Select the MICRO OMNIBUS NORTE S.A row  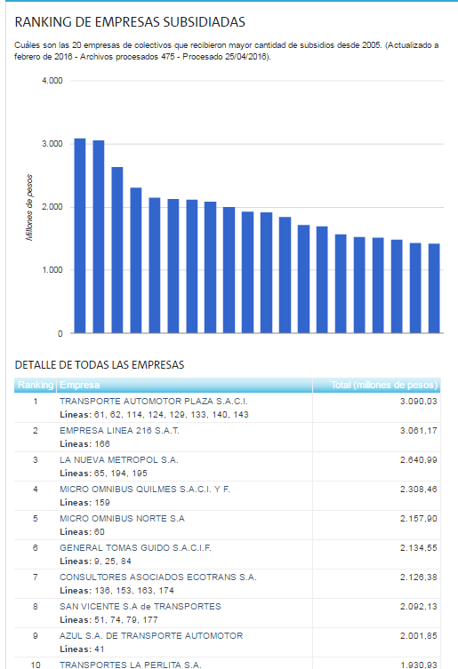tap(228, 525)
